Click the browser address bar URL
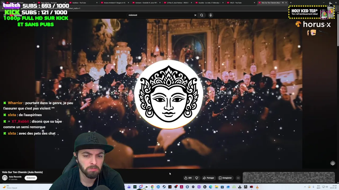 50,8
